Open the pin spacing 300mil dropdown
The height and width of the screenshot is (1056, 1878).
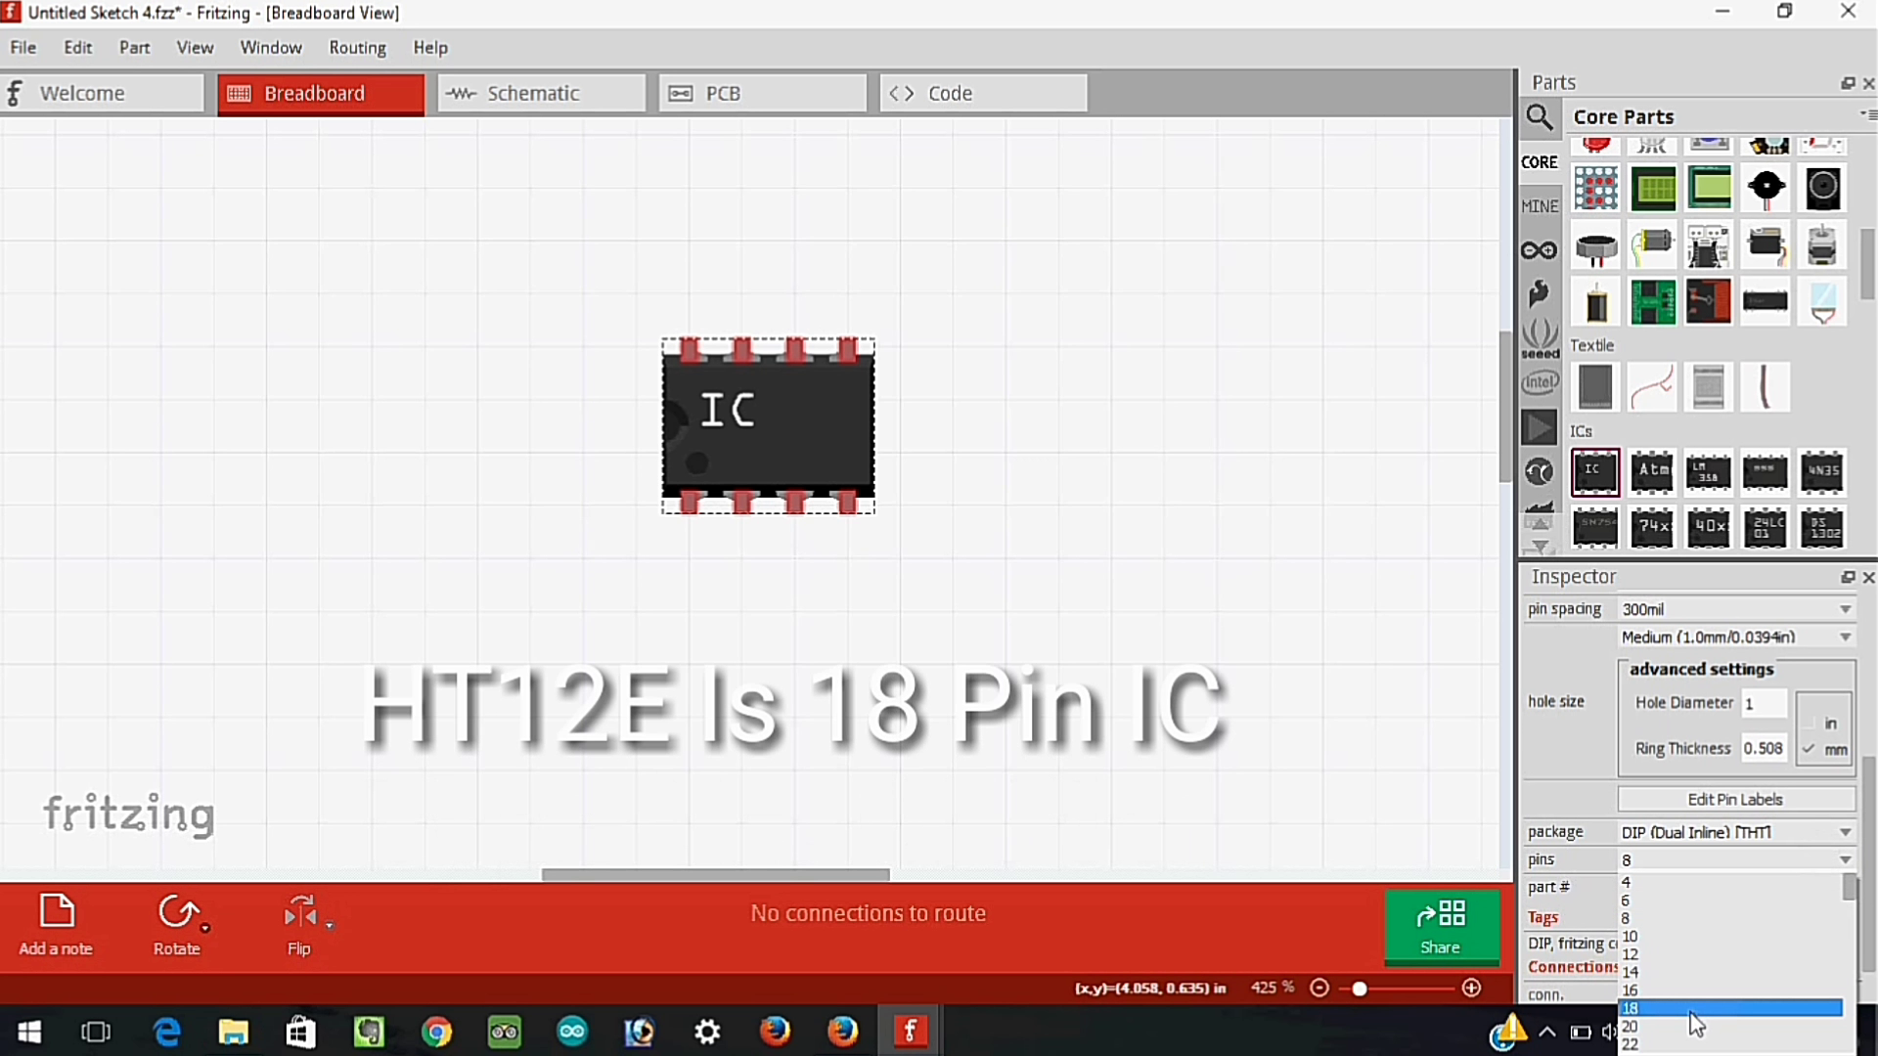(x=1736, y=609)
